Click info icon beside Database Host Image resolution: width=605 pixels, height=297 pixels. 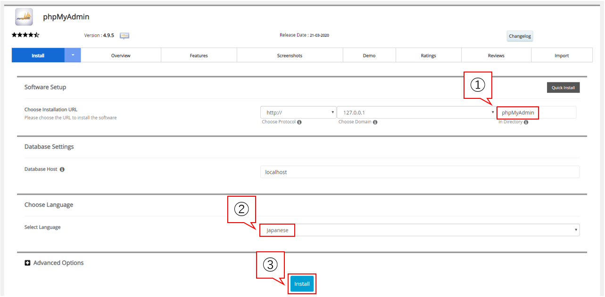coord(62,169)
